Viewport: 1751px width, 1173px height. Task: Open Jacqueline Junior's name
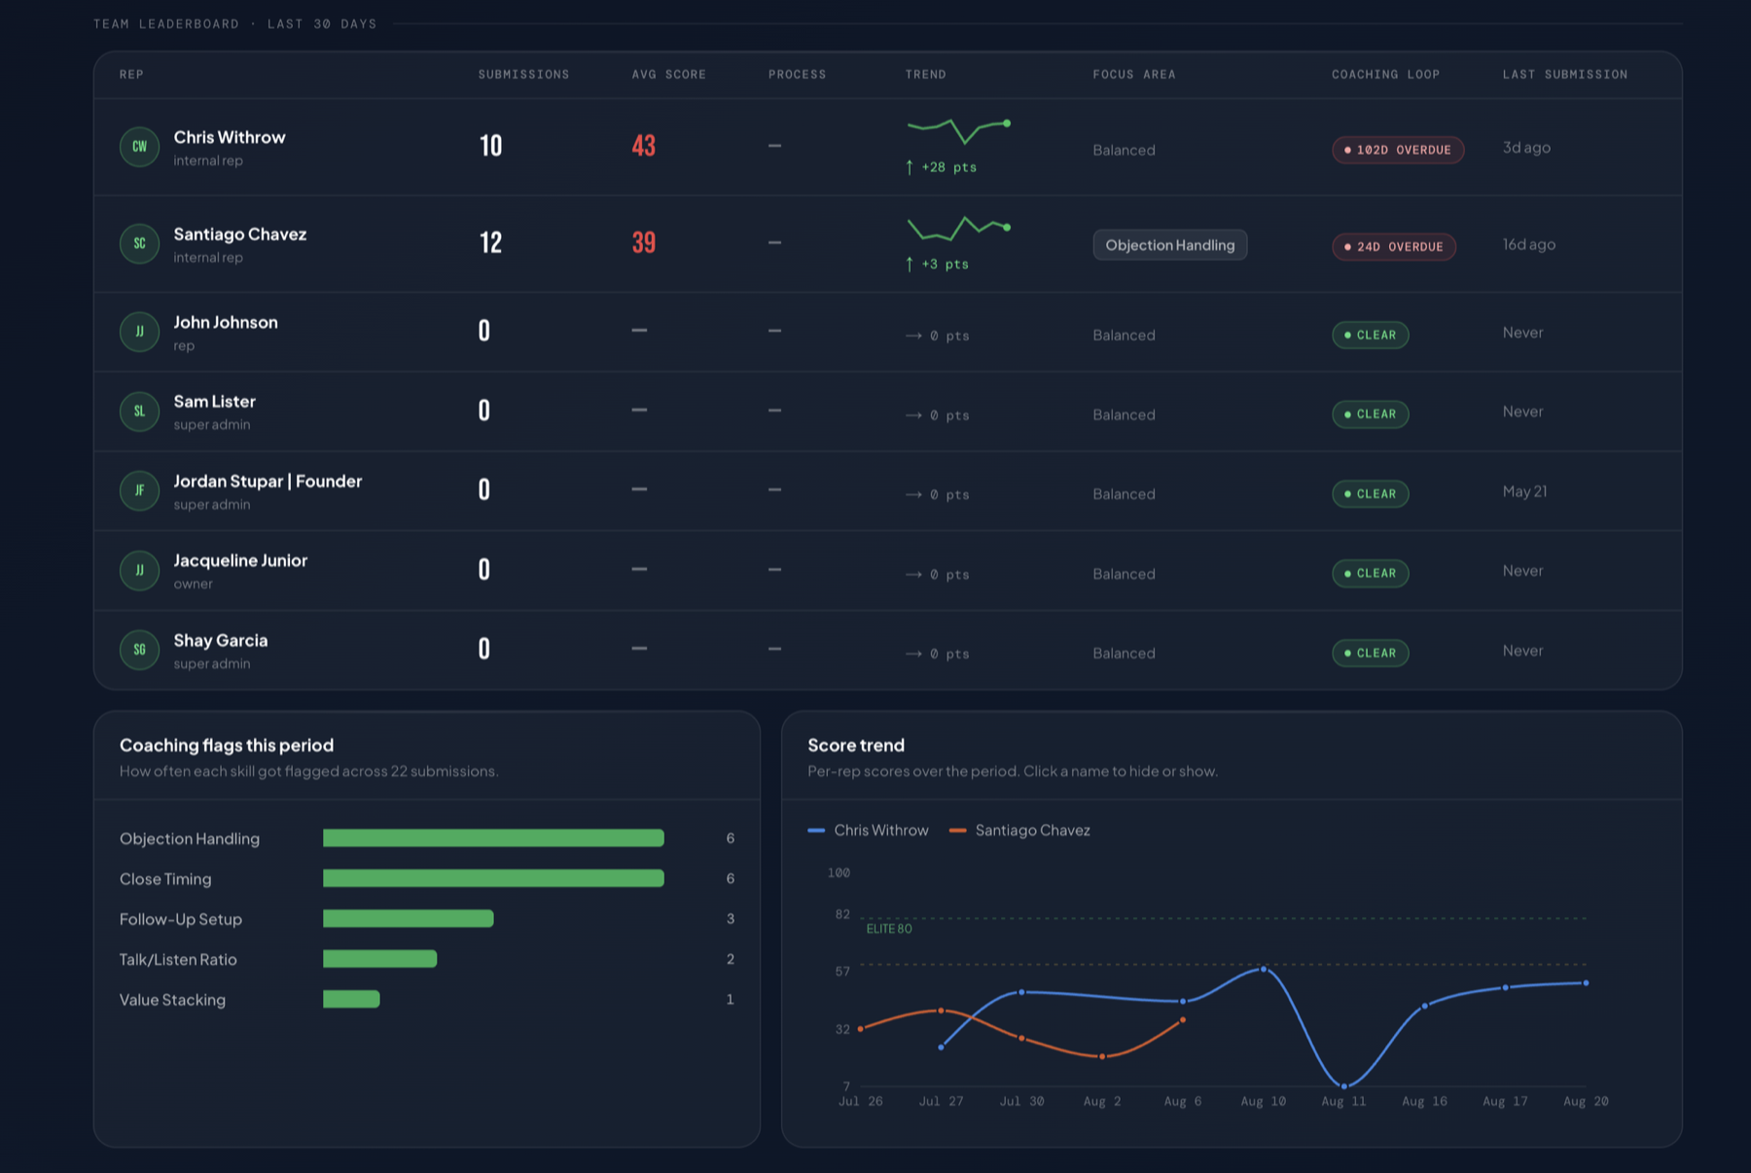240,560
